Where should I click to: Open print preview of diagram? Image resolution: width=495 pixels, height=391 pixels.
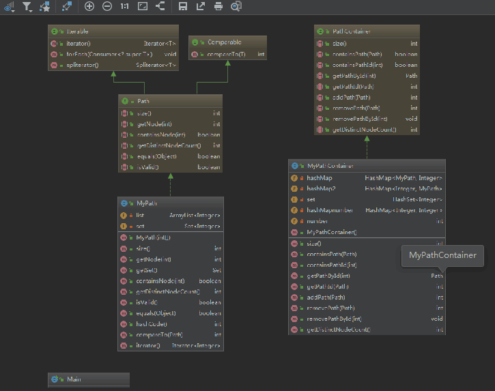pyautogui.click(x=236, y=6)
